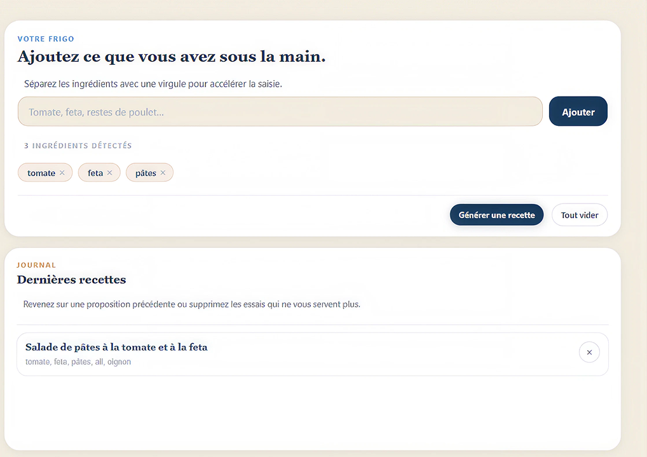This screenshot has height=457, width=647.
Task: Click the 'Ajoutez ce que vous avez' heading
Action: (171, 57)
